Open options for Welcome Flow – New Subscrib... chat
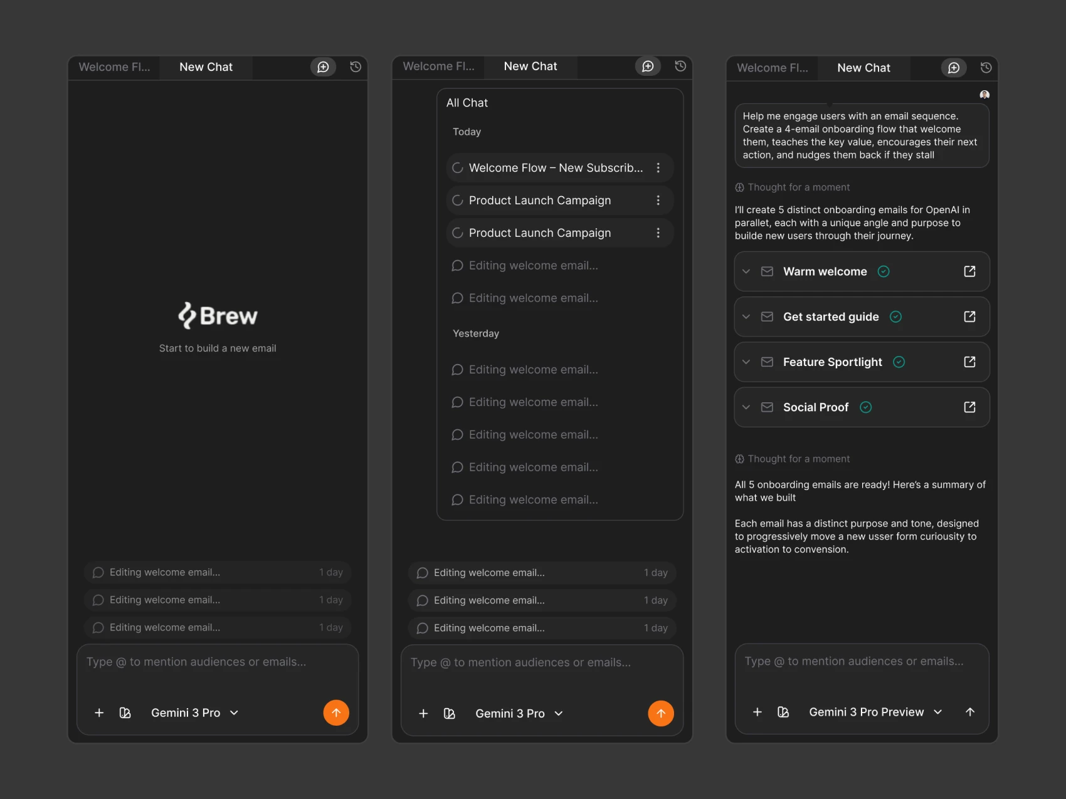The width and height of the screenshot is (1066, 799). tap(658, 168)
